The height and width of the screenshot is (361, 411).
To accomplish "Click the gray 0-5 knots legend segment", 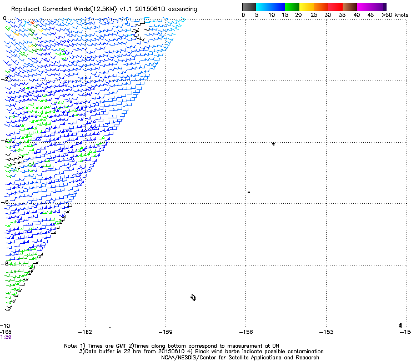I will tap(249, 7).
